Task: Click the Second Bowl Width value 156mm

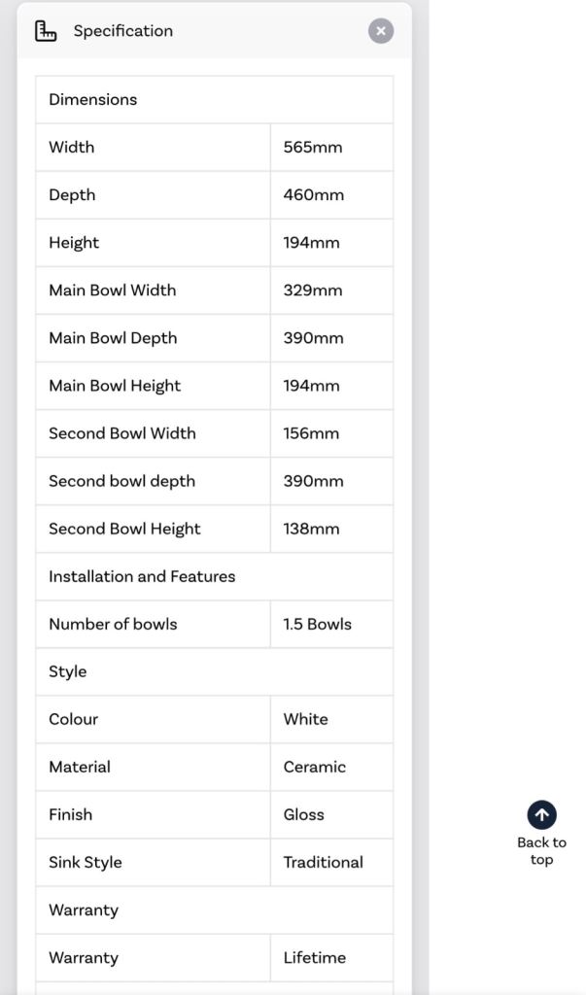Action: click(x=311, y=433)
